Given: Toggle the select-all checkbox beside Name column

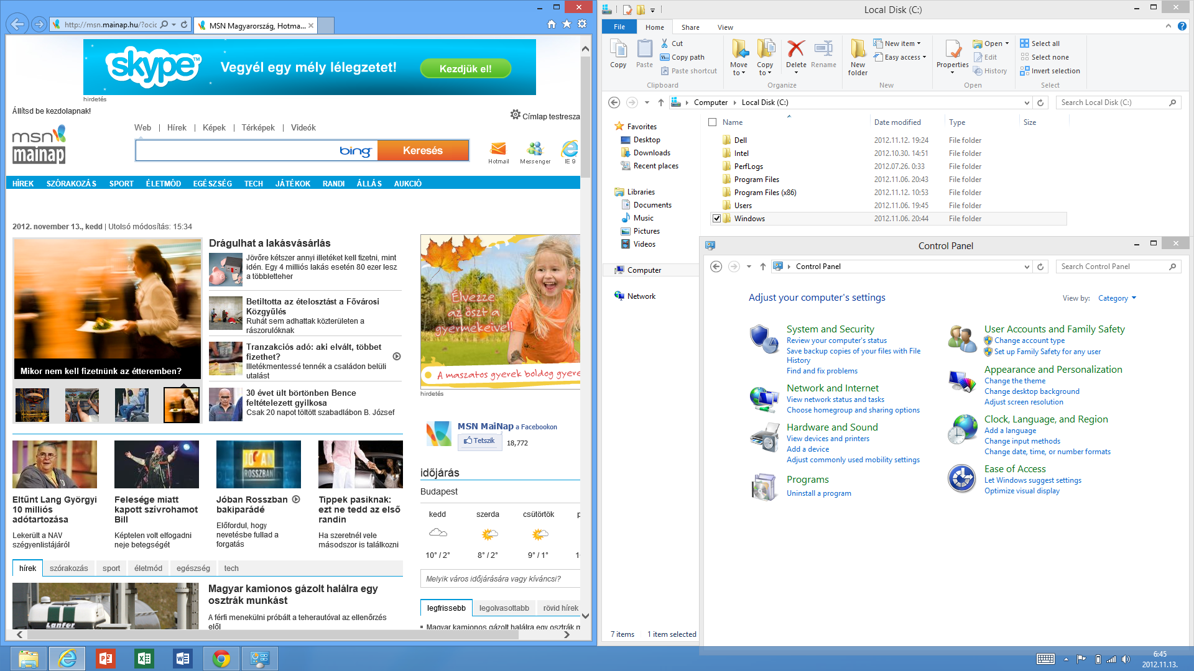Looking at the screenshot, I should [713, 122].
